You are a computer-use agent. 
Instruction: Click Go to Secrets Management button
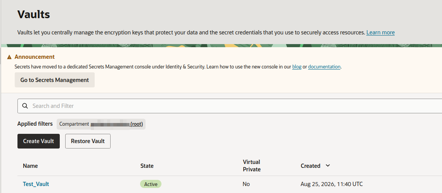55,80
